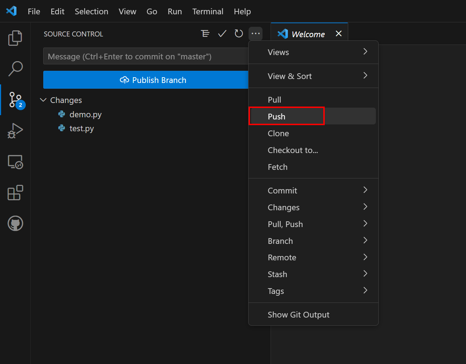Open the Extensions view
The image size is (466, 364).
pos(15,193)
